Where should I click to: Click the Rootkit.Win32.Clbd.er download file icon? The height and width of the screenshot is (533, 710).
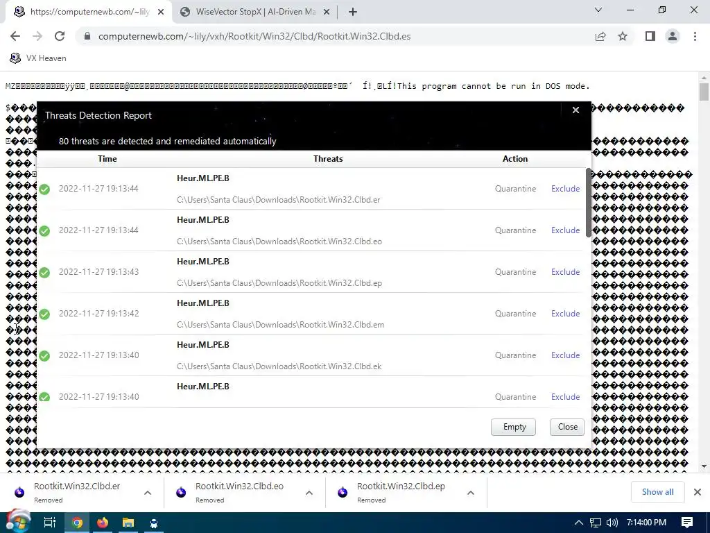(x=19, y=492)
